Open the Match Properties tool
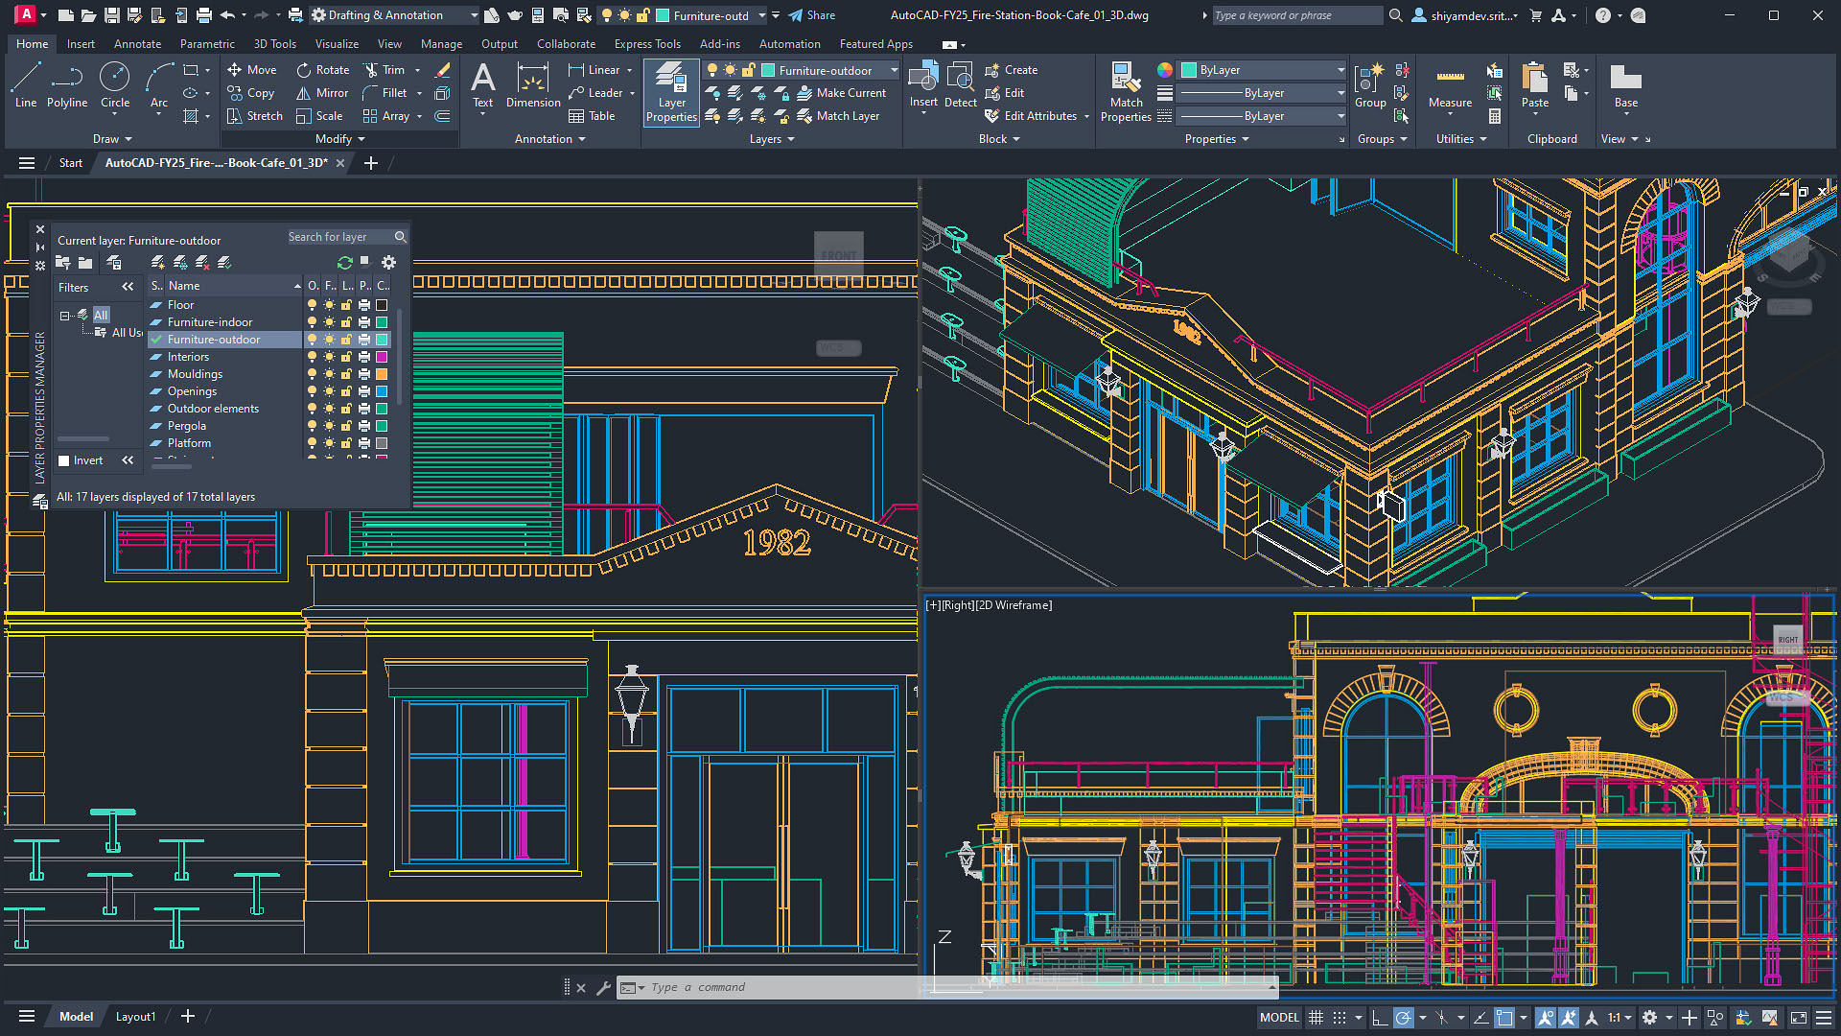Image resolution: width=1841 pixels, height=1036 pixels. 1126,91
